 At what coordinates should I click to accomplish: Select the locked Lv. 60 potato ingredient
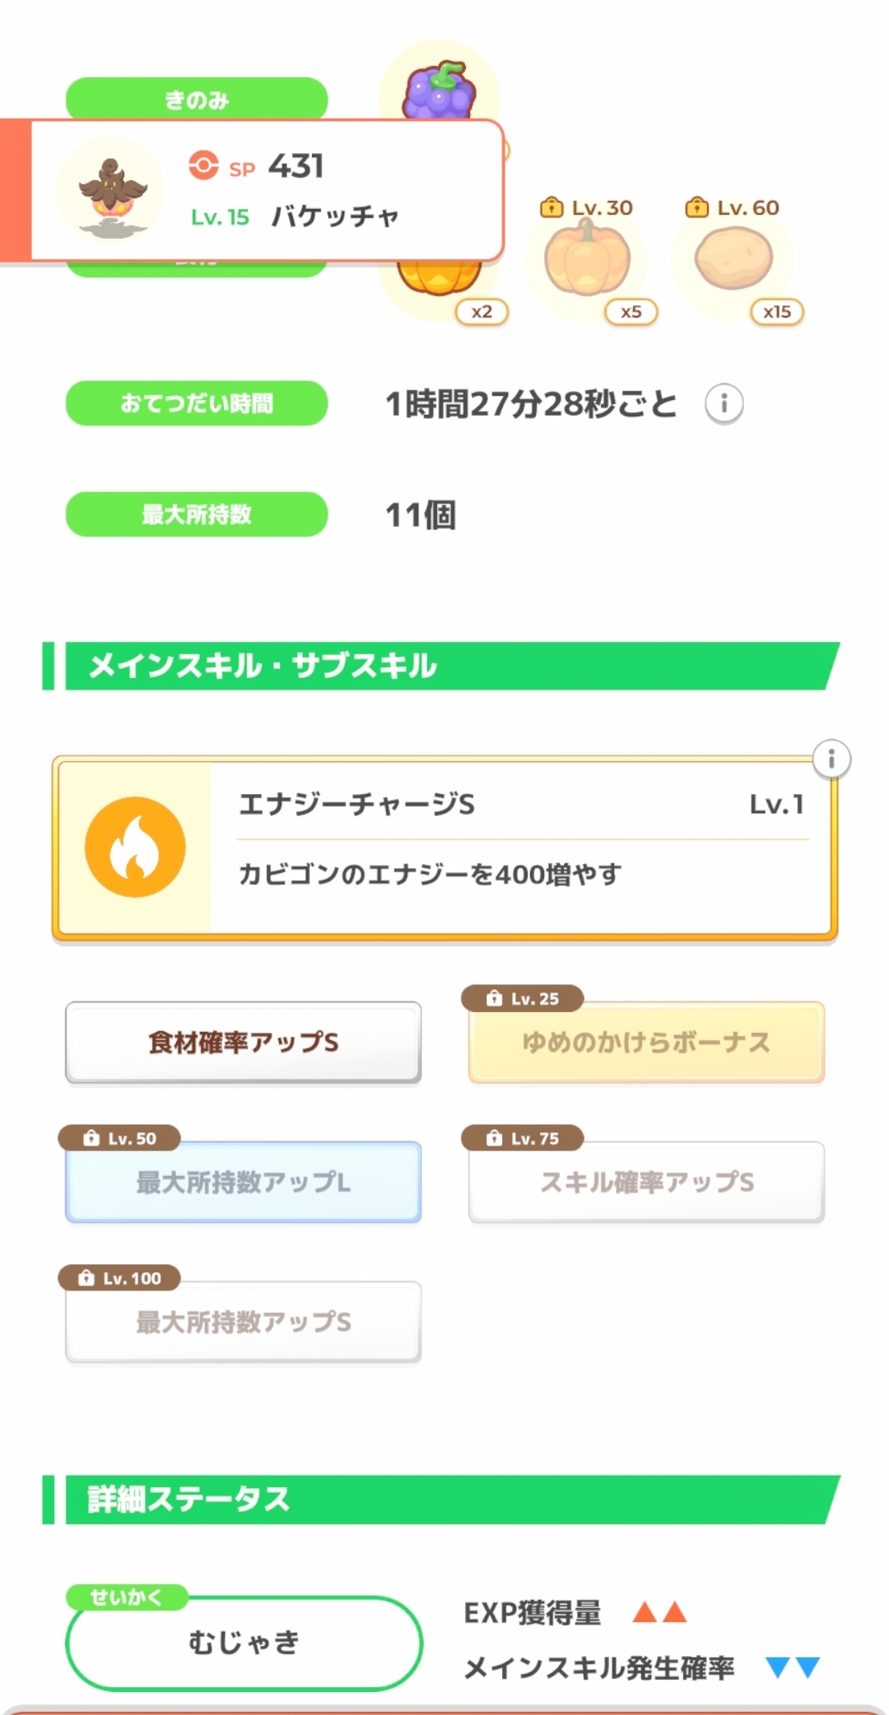733,260
